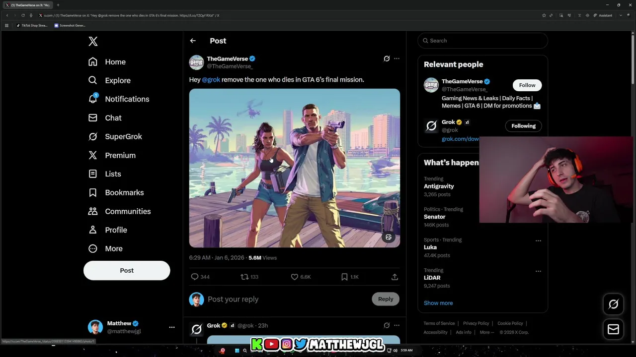Click TheGameVerse avatar on the post

[196, 62]
